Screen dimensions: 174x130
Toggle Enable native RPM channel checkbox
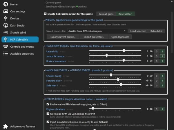[x=48, y=104]
